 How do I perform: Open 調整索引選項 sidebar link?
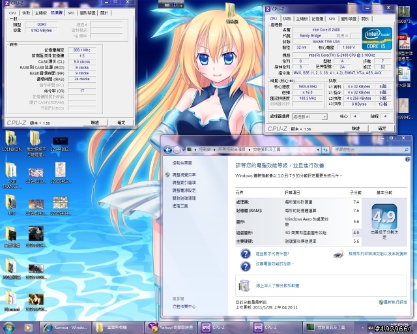(184, 183)
